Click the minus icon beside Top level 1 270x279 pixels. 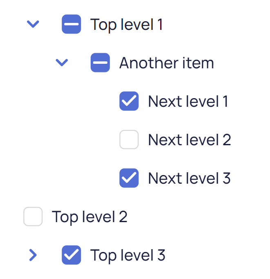(x=71, y=25)
